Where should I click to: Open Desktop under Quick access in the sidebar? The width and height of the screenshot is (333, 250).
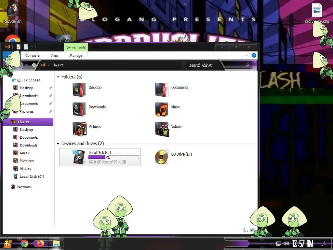click(26, 88)
